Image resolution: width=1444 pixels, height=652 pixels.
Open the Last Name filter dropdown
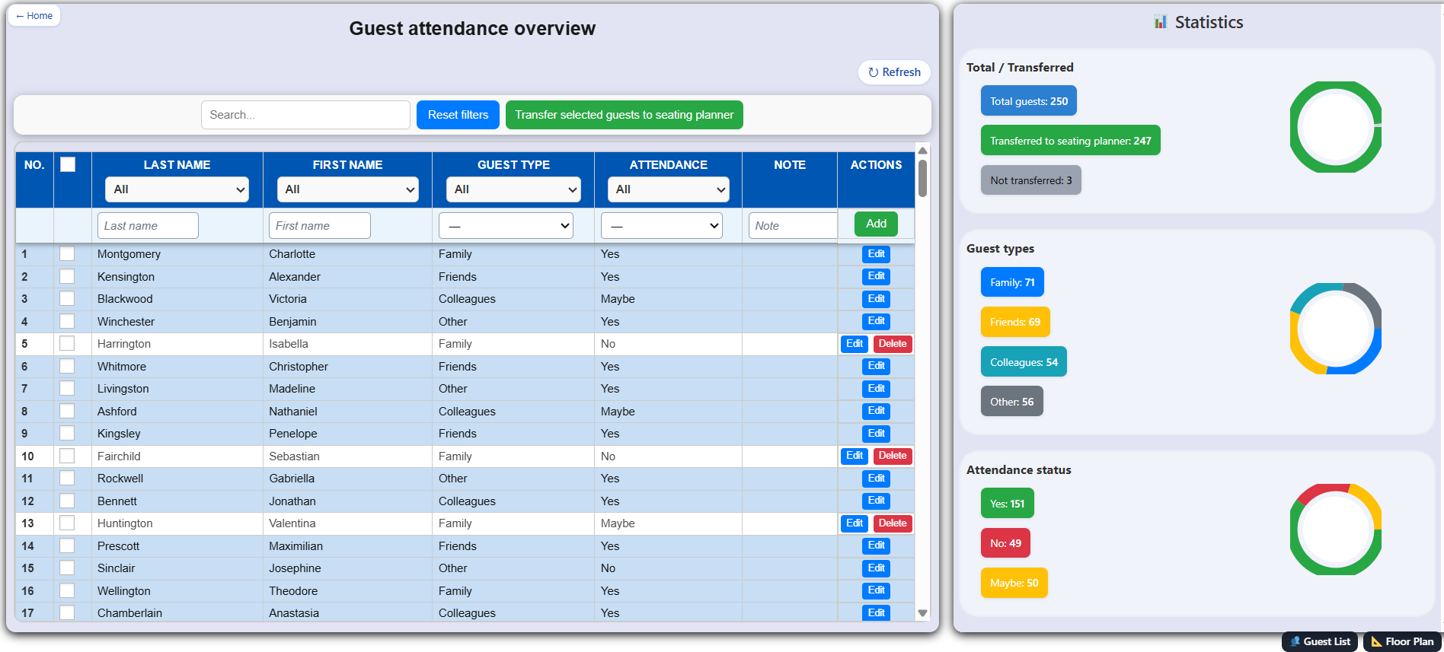[x=177, y=189]
